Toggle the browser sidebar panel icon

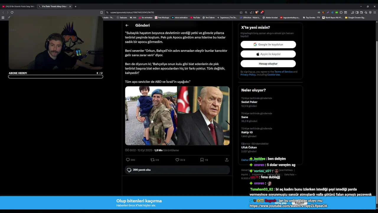point(357,12)
